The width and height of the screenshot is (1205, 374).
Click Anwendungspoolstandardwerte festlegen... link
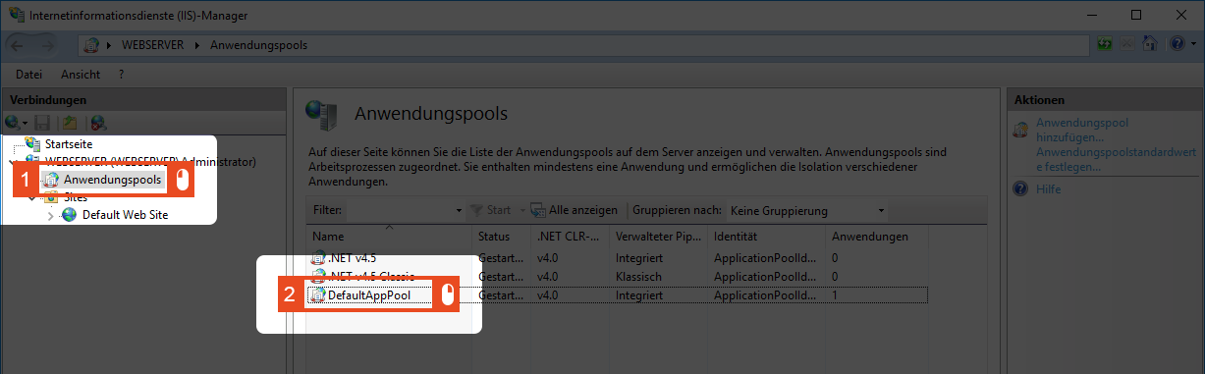1116,160
